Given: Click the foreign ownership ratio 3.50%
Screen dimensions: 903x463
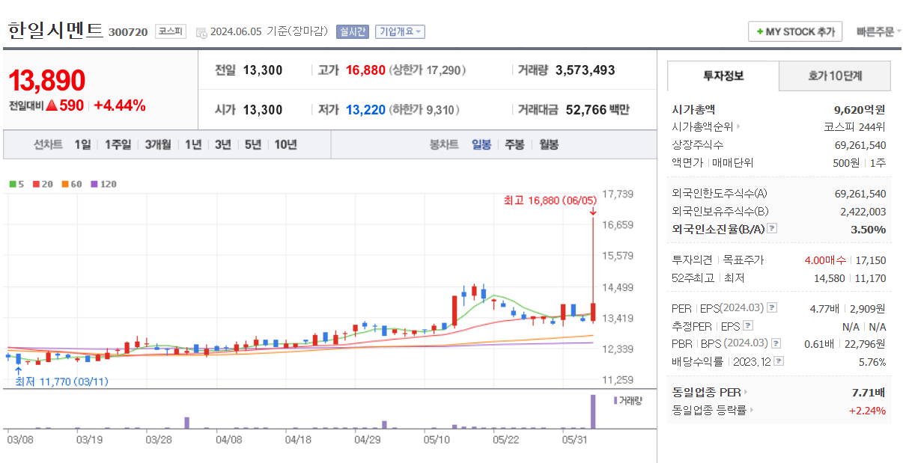Looking at the screenshot, I should 869,229.
